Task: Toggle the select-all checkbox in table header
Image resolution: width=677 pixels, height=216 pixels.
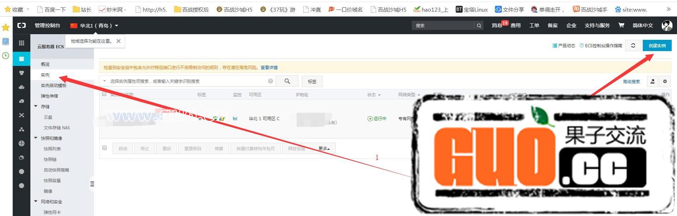Action: (104, 94)
